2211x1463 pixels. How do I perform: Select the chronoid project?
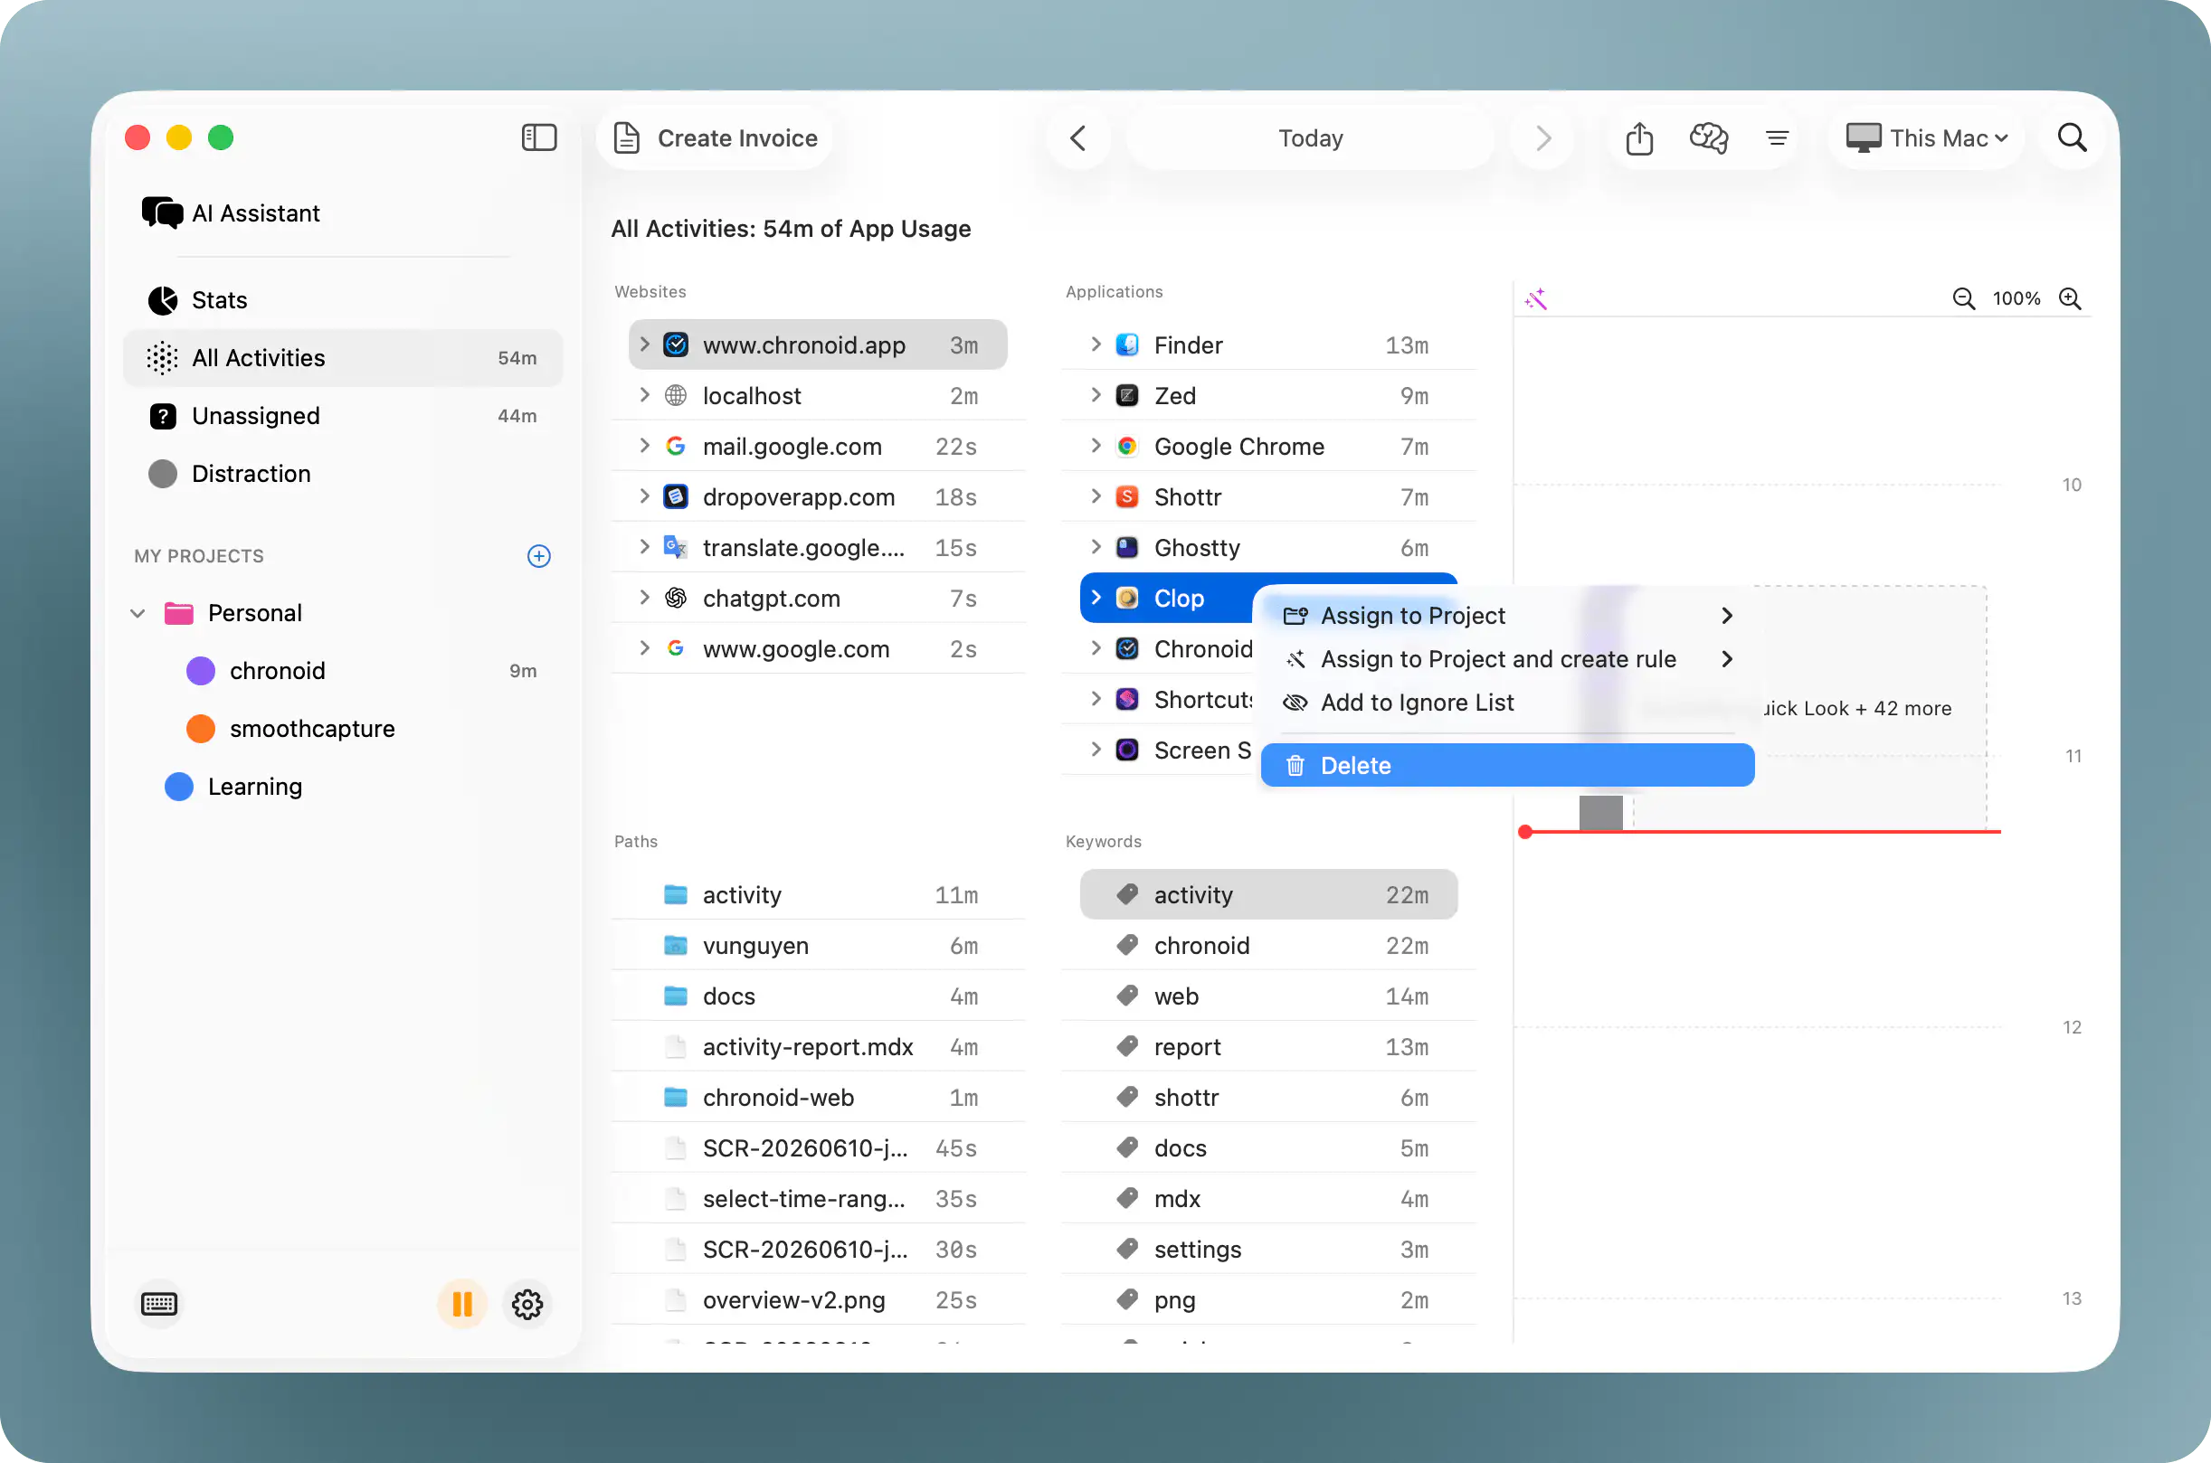[x=343, y=671]
